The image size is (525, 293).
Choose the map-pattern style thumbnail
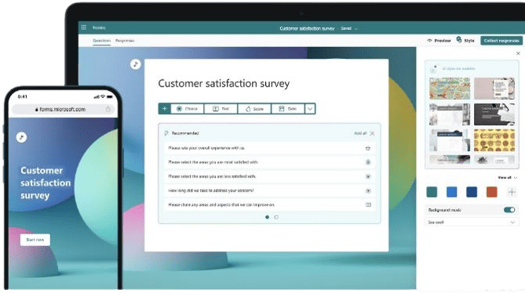450,89
